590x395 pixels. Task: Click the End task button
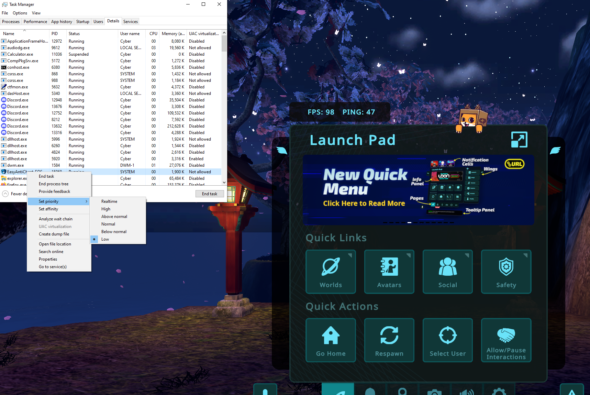(210, 194)
